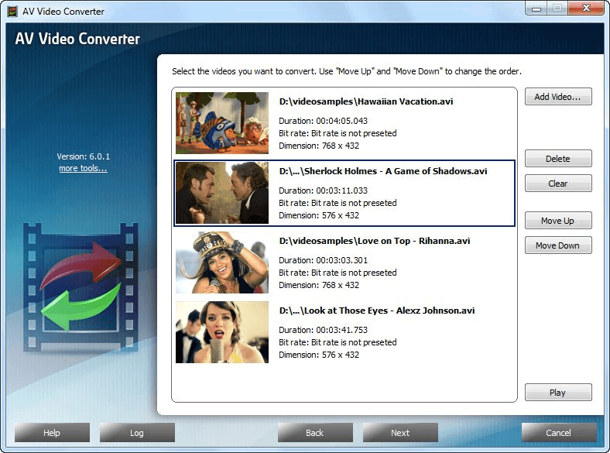Screen dimensions: 610x453
Task: Click 'Love on Top - Rihanna.avi' file name
Action: [414, 241]
